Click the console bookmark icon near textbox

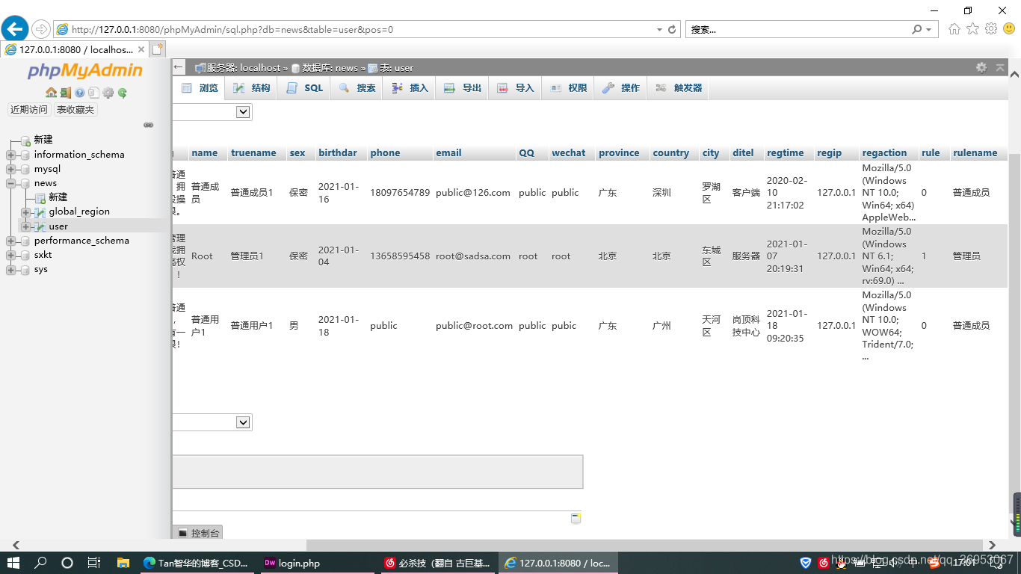pyautogui.click(x=576, y=518)
